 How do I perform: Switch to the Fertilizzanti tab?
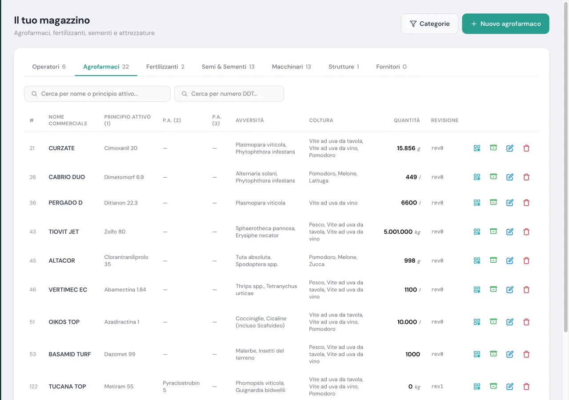point(165,67)
